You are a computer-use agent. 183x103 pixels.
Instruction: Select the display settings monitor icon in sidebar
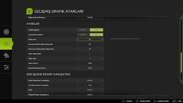(x=6, y=44)
